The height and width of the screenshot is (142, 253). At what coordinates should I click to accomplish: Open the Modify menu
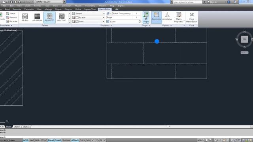[x=78, y=6]
